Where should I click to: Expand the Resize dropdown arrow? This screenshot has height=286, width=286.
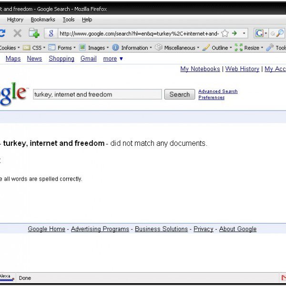262,48
